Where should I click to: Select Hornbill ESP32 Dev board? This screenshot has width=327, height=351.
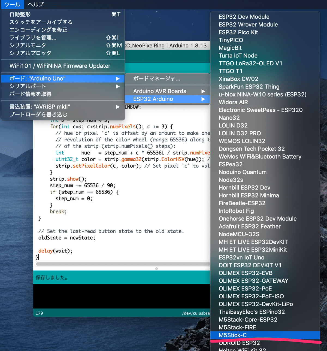tap(265, 188)
